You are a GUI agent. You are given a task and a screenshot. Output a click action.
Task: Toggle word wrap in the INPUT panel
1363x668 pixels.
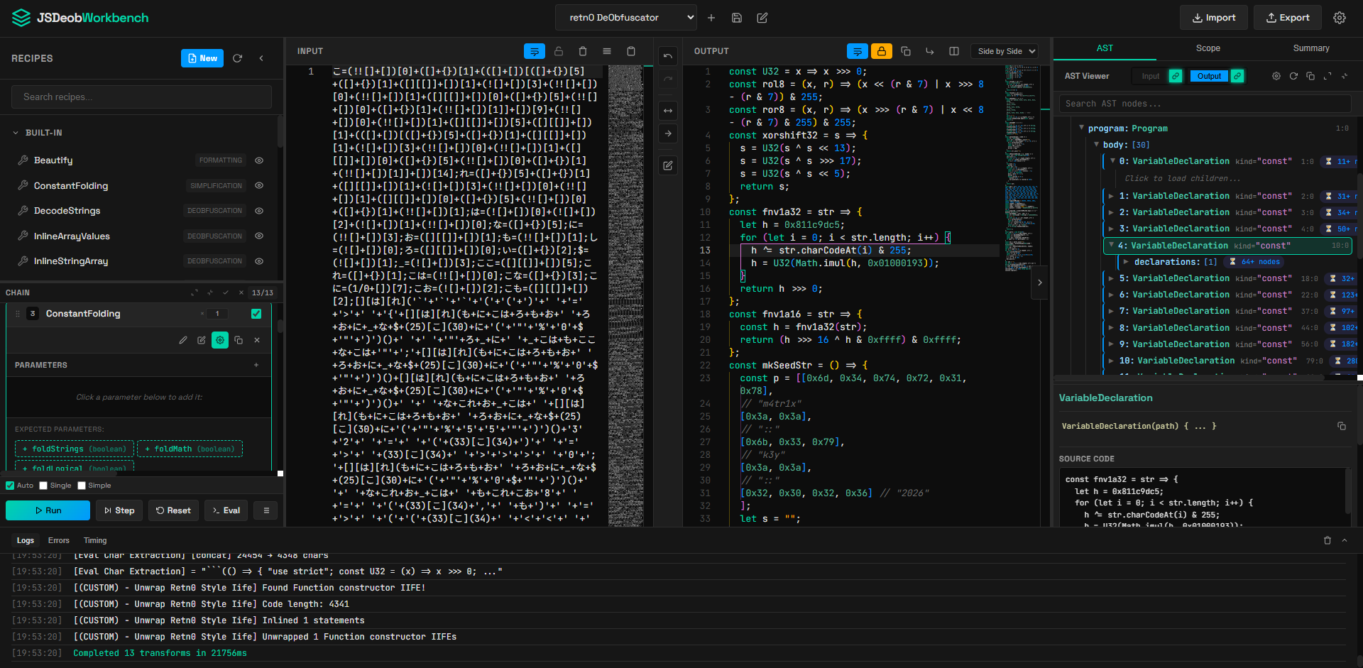(535, 51)
